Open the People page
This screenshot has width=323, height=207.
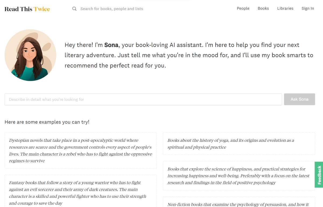coord(243,8)
